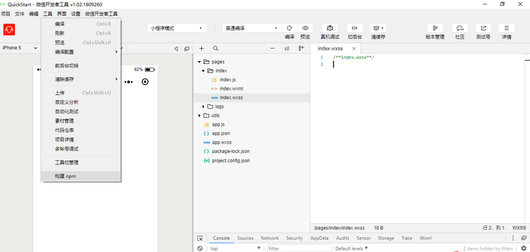The width and height of the screenshot is (530, 252).
Task: Select the Compile menu entry Ctrl+B
Action: pos(81,24)
